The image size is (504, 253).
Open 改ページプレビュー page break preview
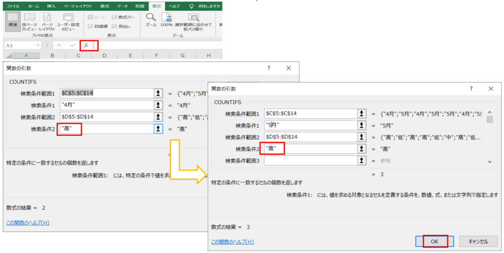(x=30, y=22)
